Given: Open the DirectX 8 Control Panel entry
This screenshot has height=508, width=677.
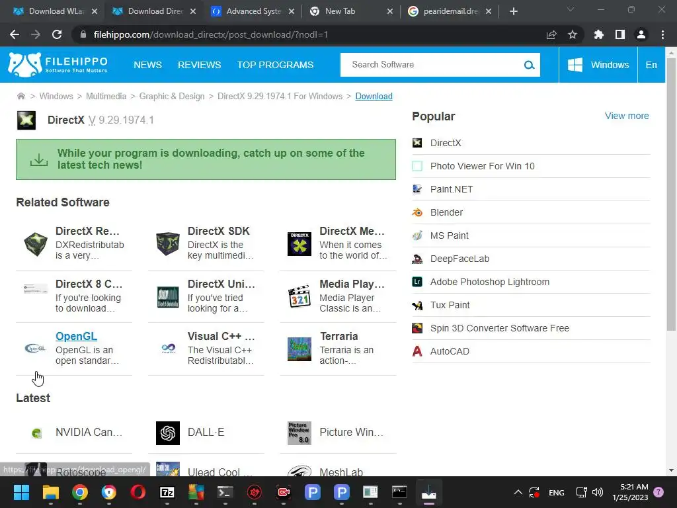Looking at the screenshot, I should pos(74,296).
